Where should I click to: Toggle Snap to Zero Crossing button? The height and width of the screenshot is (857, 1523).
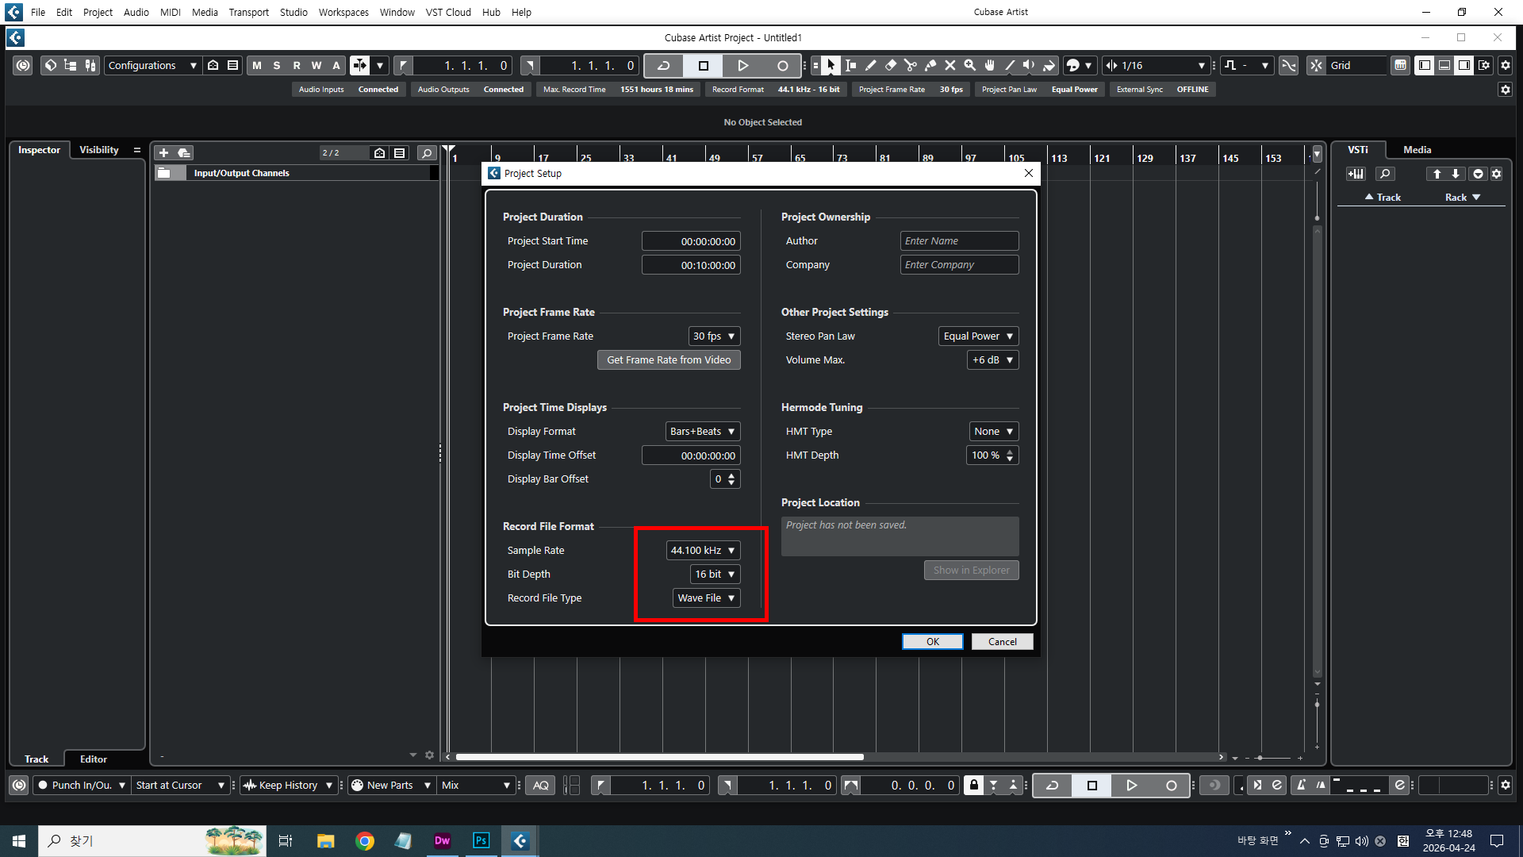pos(1289,65)
